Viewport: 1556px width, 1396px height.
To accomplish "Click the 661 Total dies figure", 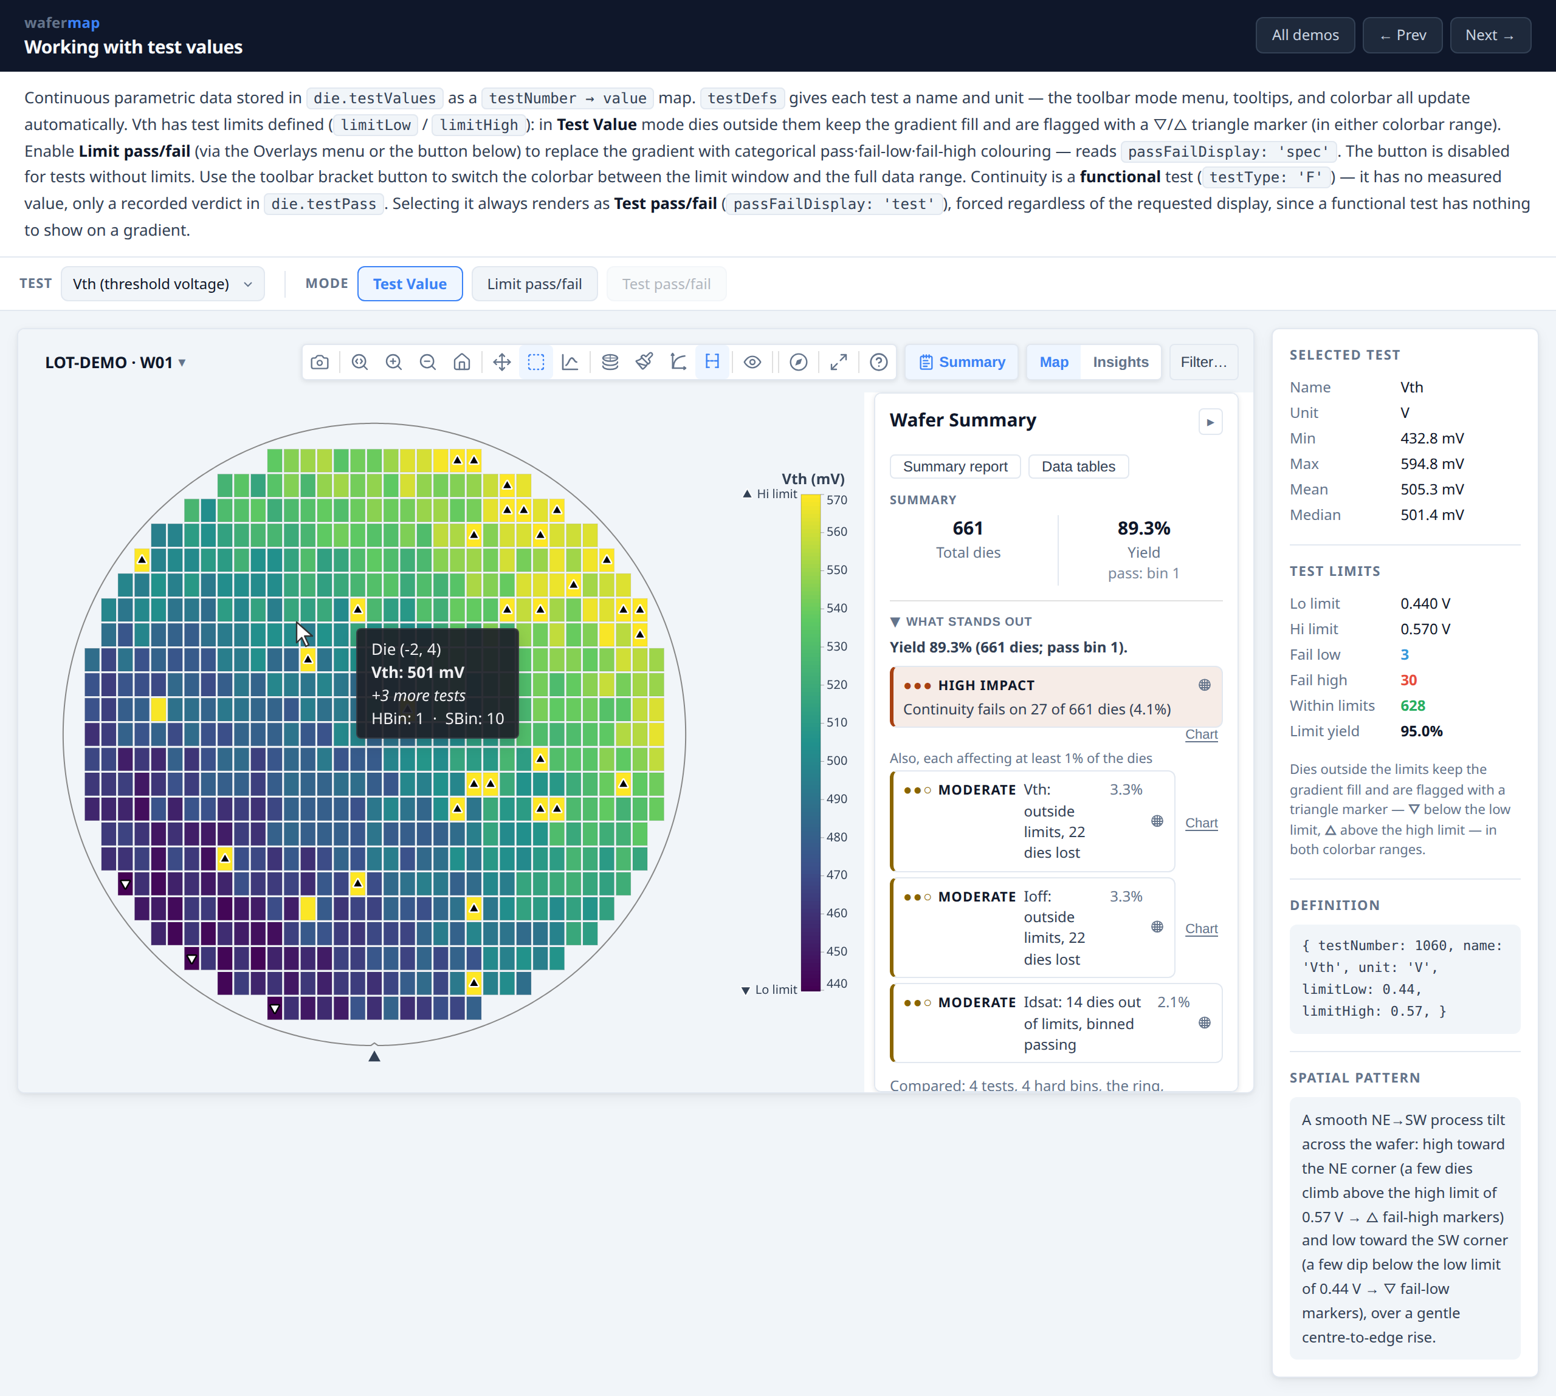I will (968, 528).
